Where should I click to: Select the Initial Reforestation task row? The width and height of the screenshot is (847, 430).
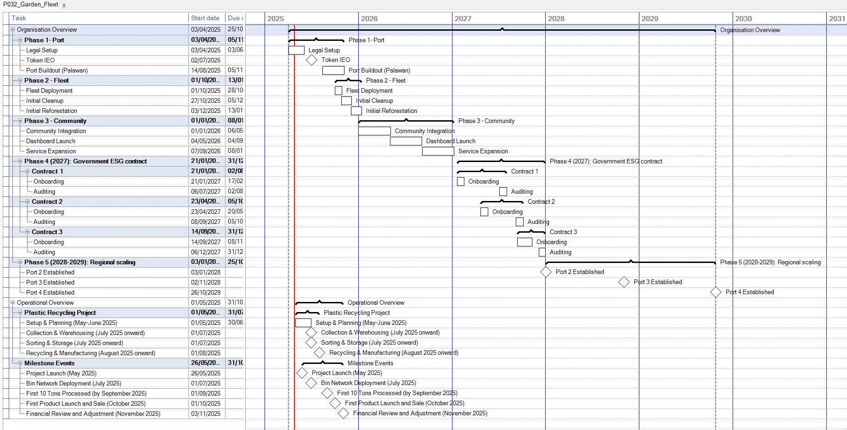(x=51, y=111)
